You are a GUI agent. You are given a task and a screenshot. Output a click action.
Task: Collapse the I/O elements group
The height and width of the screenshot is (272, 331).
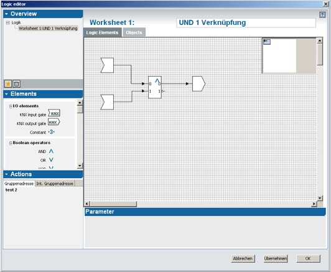point(11,106)
